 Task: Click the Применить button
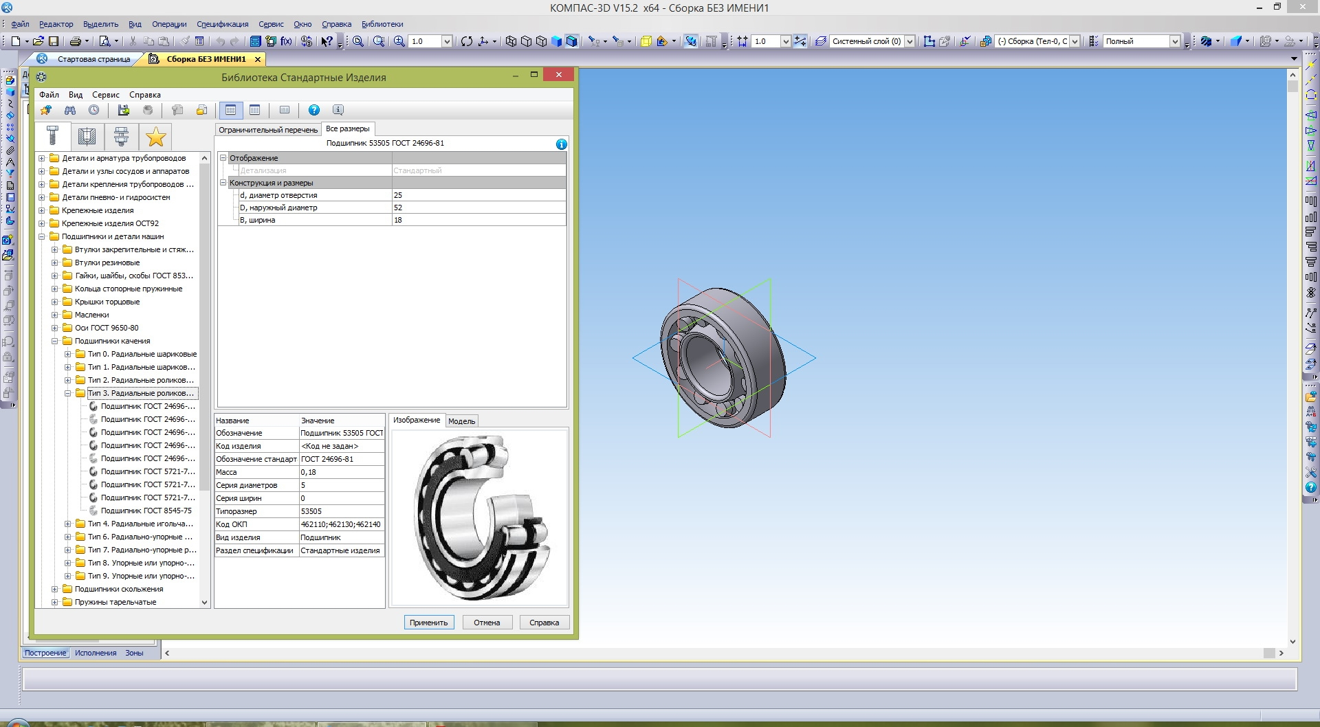point(428,623)
